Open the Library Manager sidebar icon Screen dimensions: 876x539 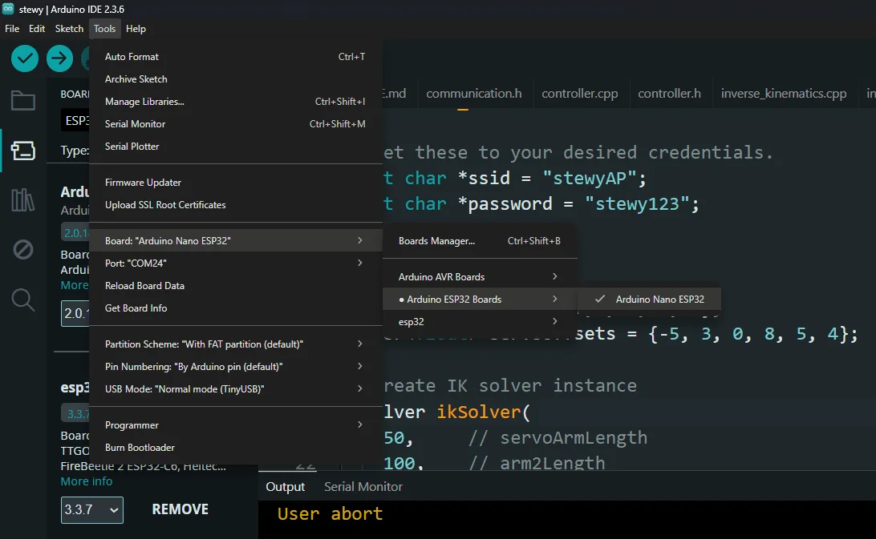23,199
